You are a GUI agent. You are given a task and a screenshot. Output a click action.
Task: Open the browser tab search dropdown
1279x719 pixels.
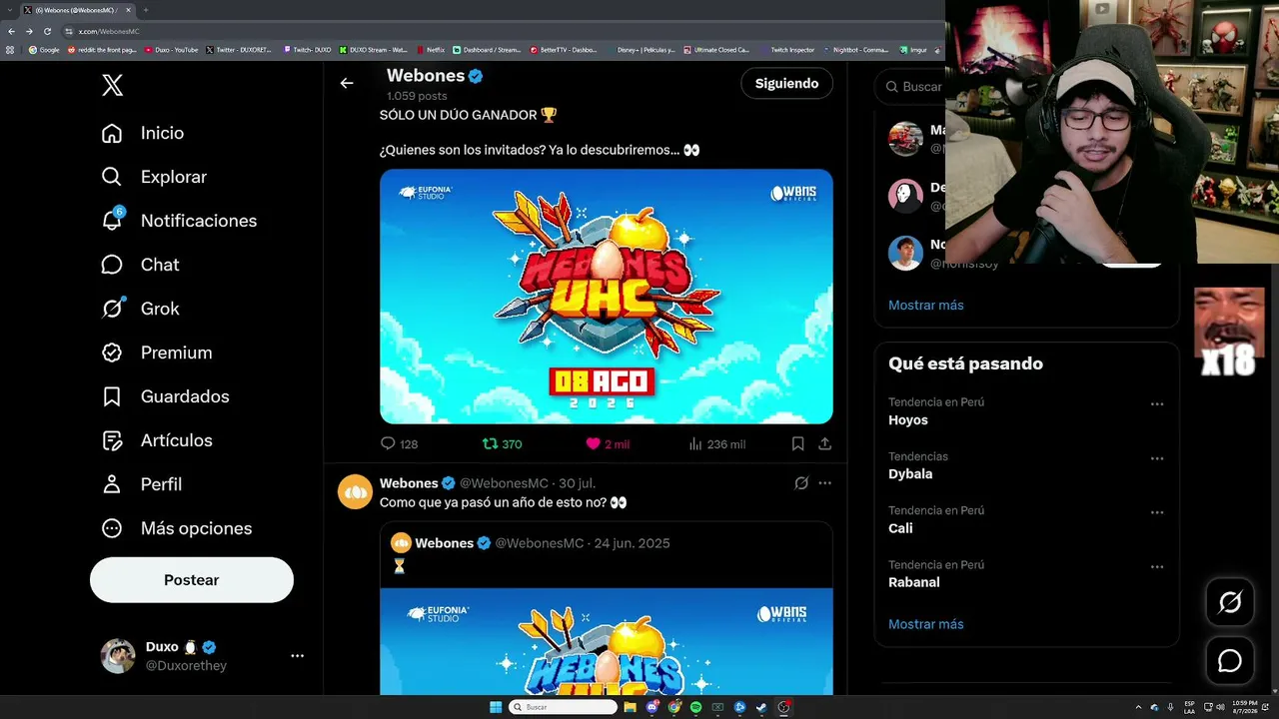tap(10, 10)
